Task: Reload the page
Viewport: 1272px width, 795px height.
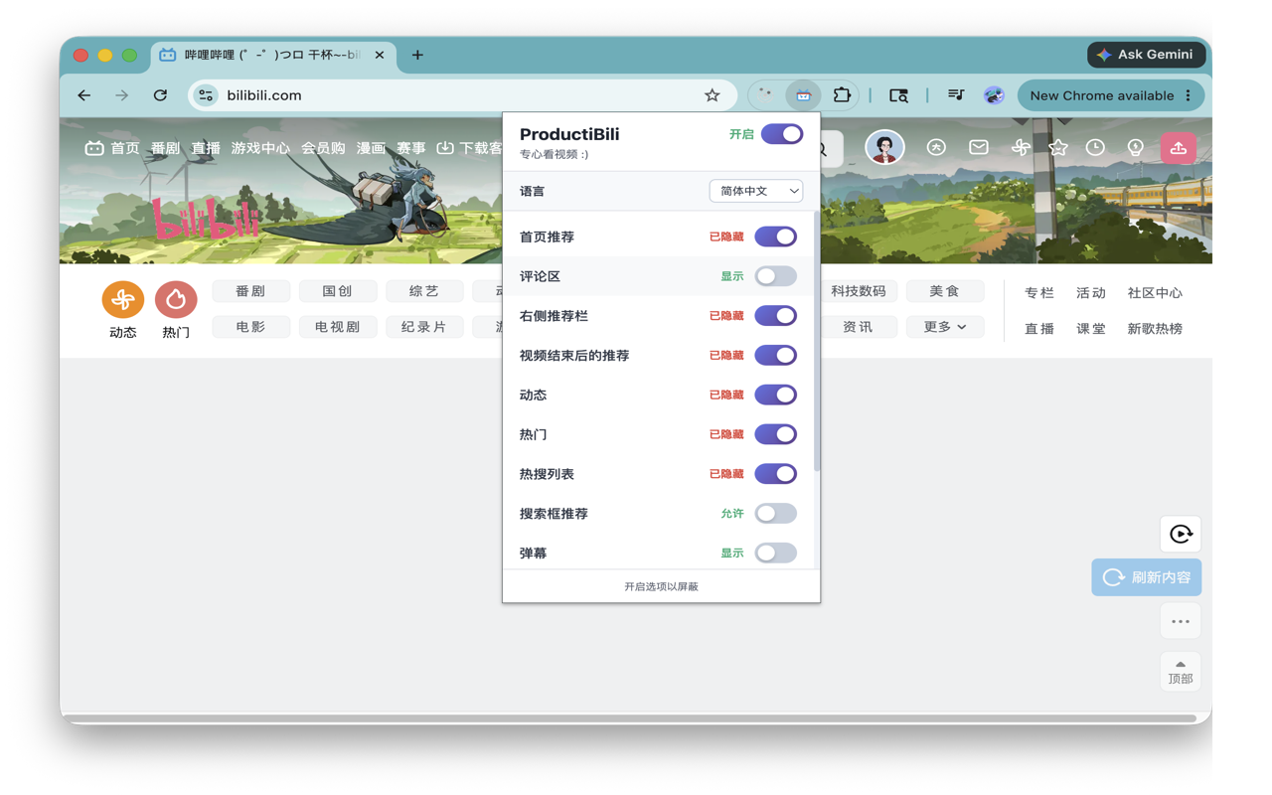Action: coord(160,95)
